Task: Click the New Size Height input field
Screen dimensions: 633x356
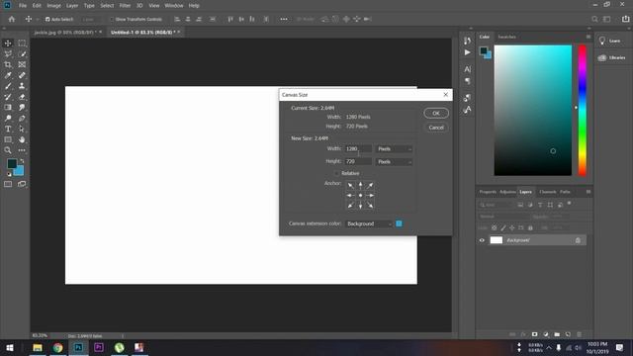Action: point(358,161)
